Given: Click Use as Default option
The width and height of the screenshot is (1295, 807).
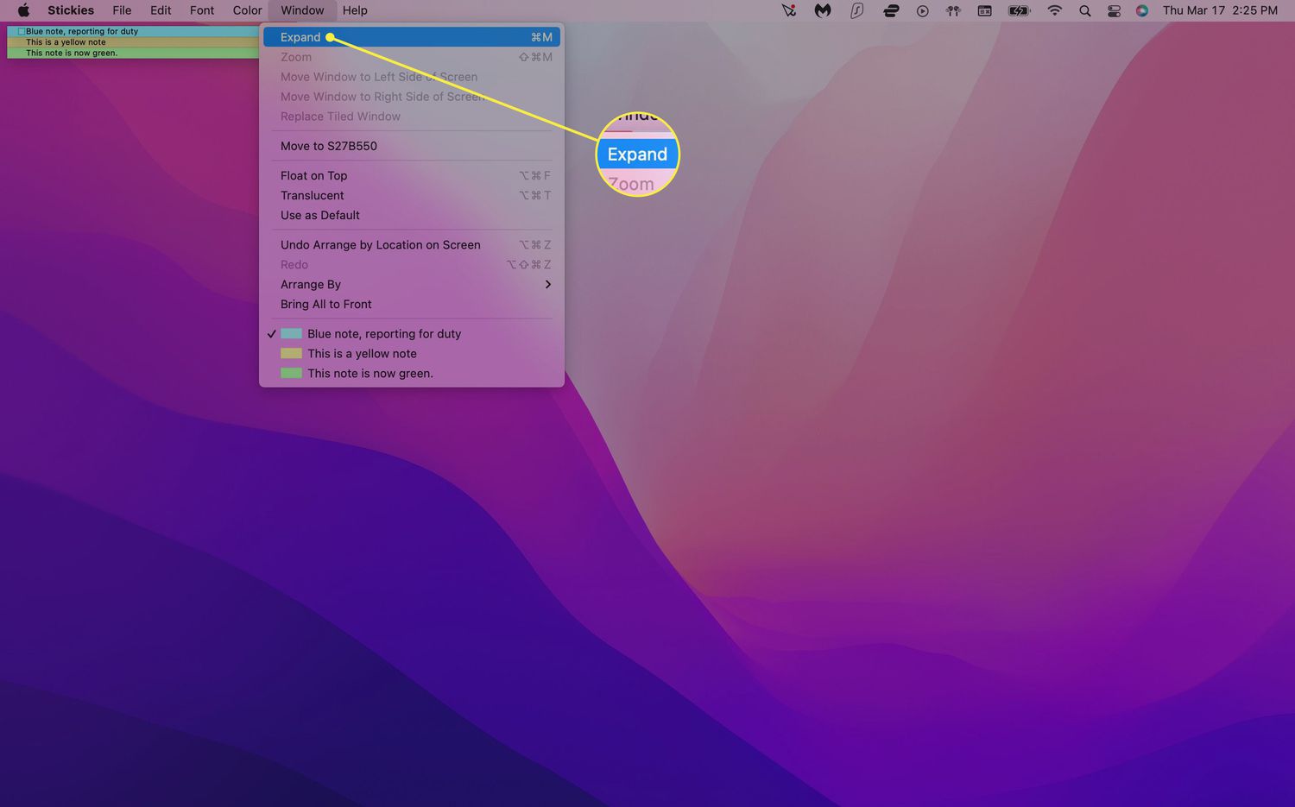Looking at the screenshot, I should [x=319, y=216].
